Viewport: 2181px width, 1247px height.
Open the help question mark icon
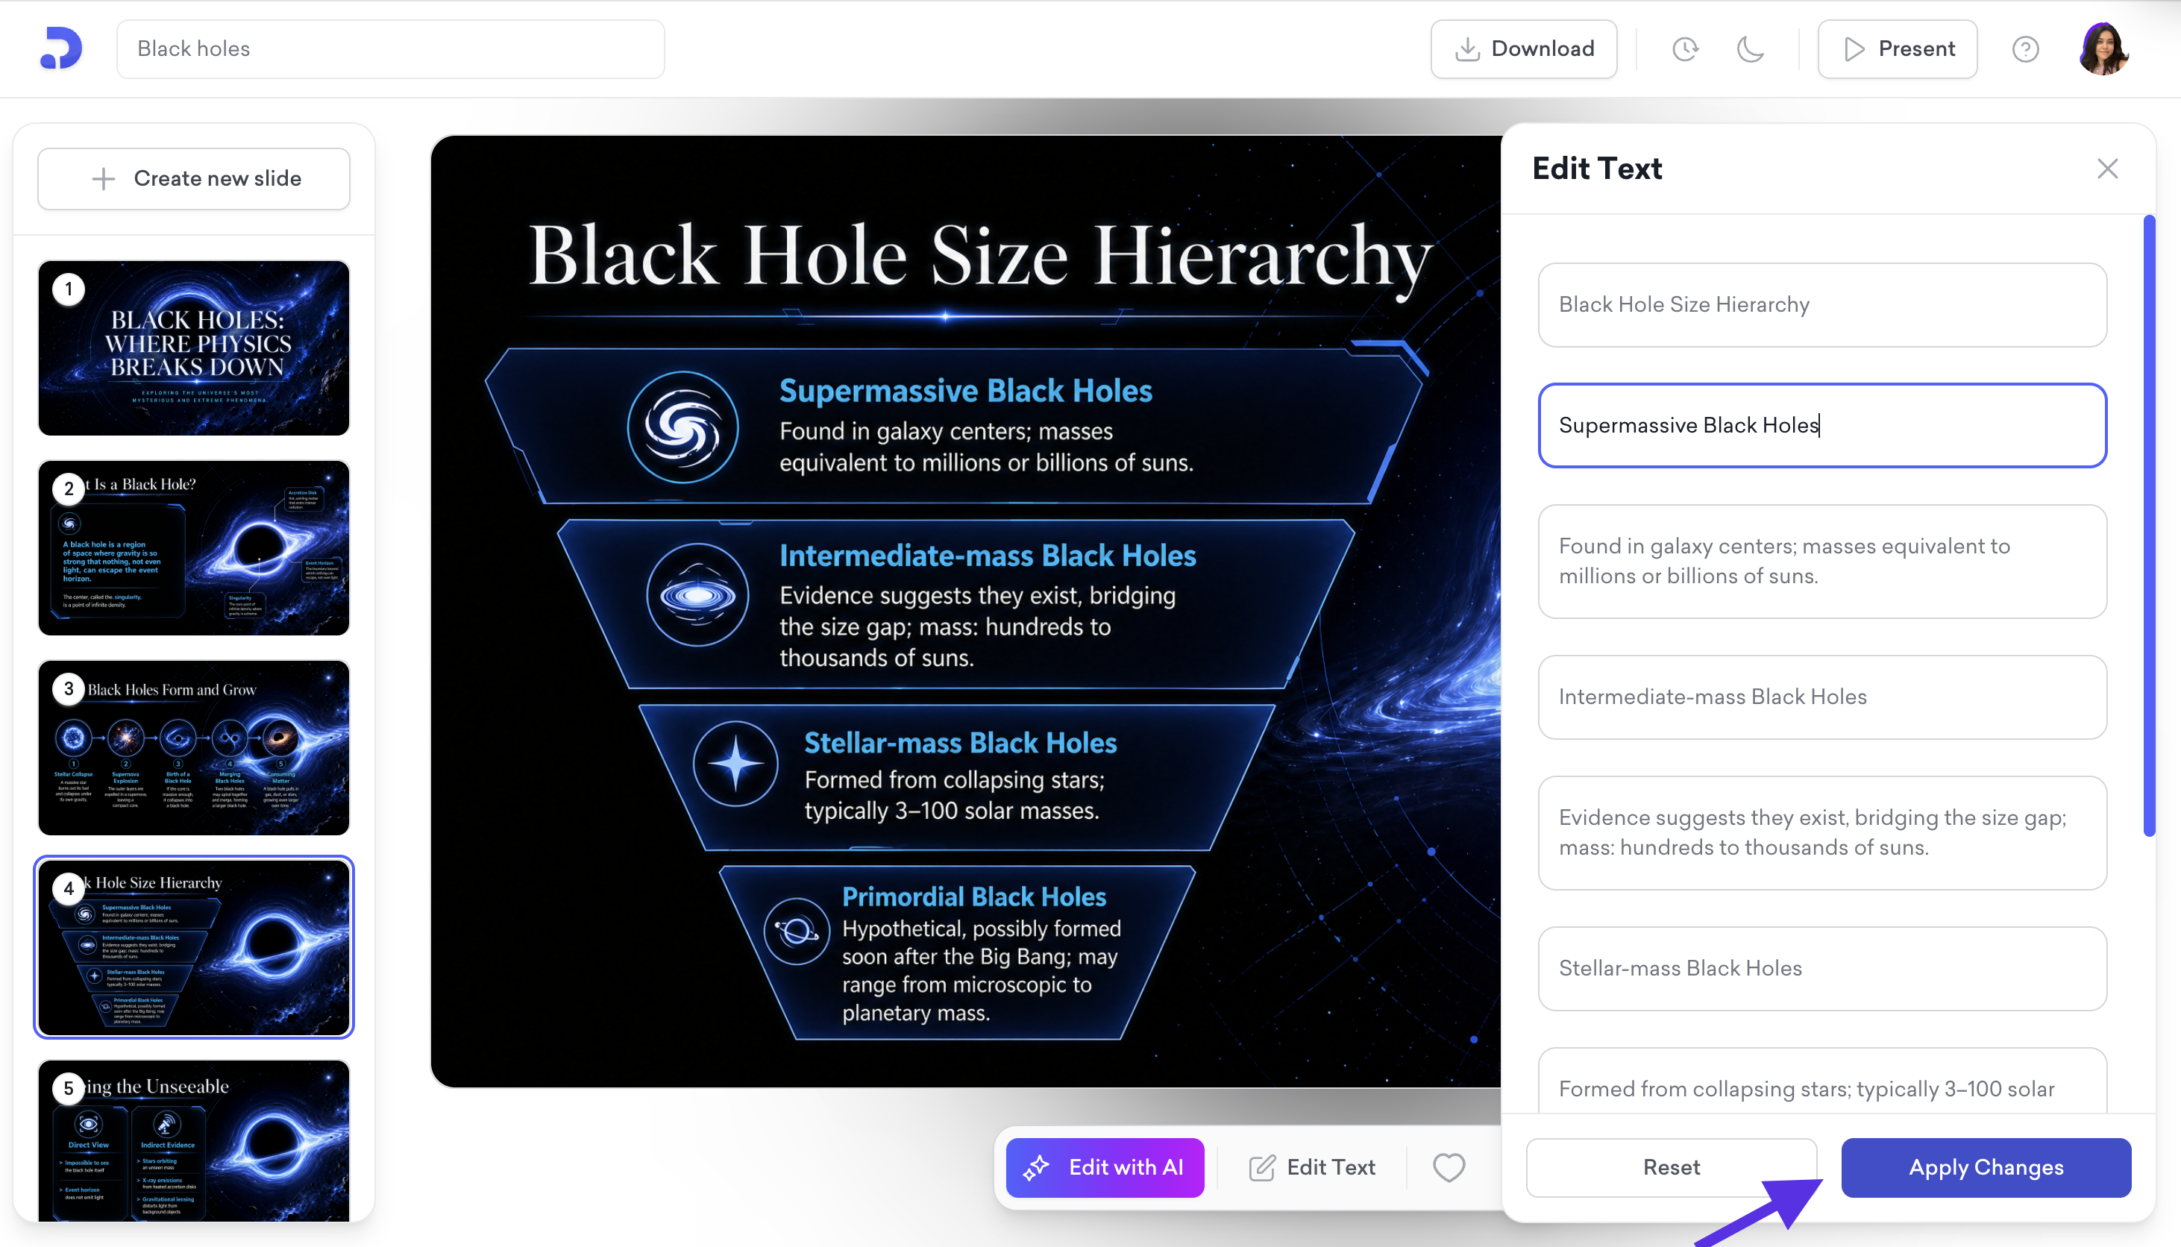pos(2024,48)
